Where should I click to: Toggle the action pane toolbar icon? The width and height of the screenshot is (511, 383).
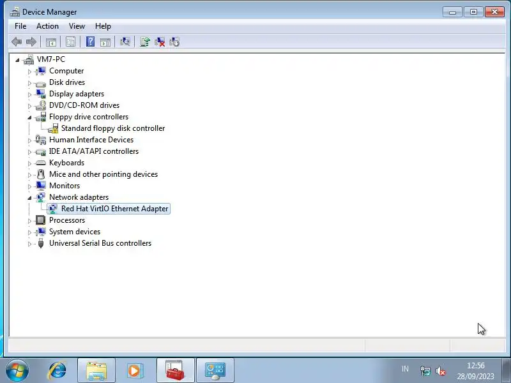pos(105,42)
